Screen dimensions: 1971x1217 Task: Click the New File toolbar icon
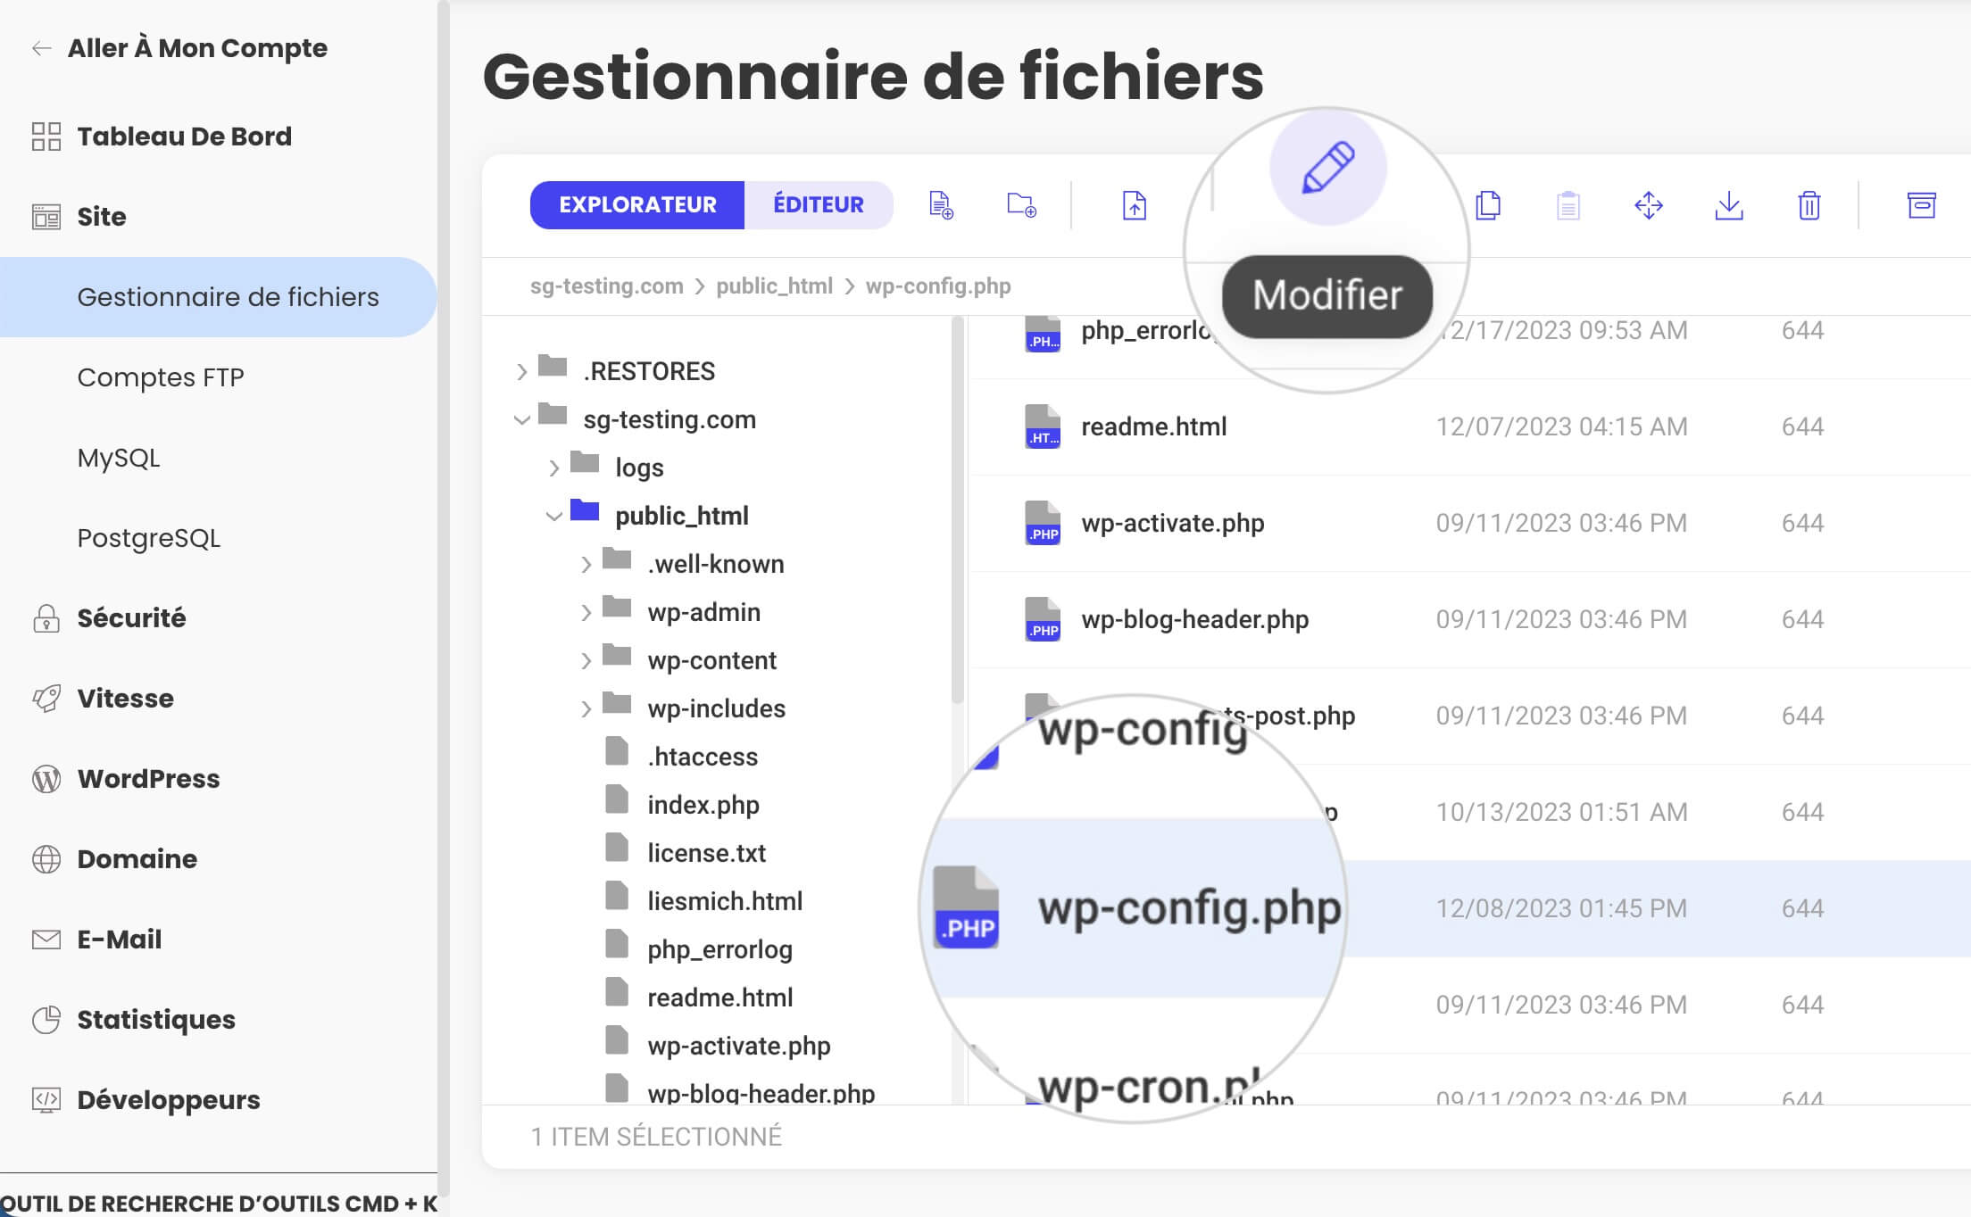pyautogui.click(x=941, y=205)
